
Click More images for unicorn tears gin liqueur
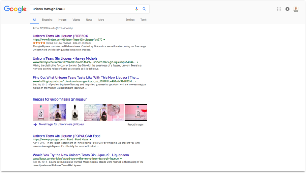[x=62, y=124]
